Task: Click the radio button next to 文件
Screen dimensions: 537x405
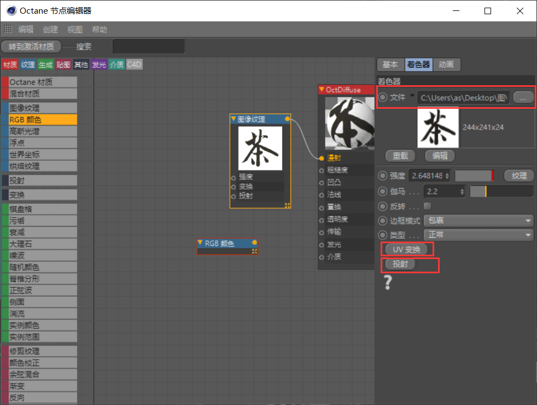Action: tap(382, 98)
